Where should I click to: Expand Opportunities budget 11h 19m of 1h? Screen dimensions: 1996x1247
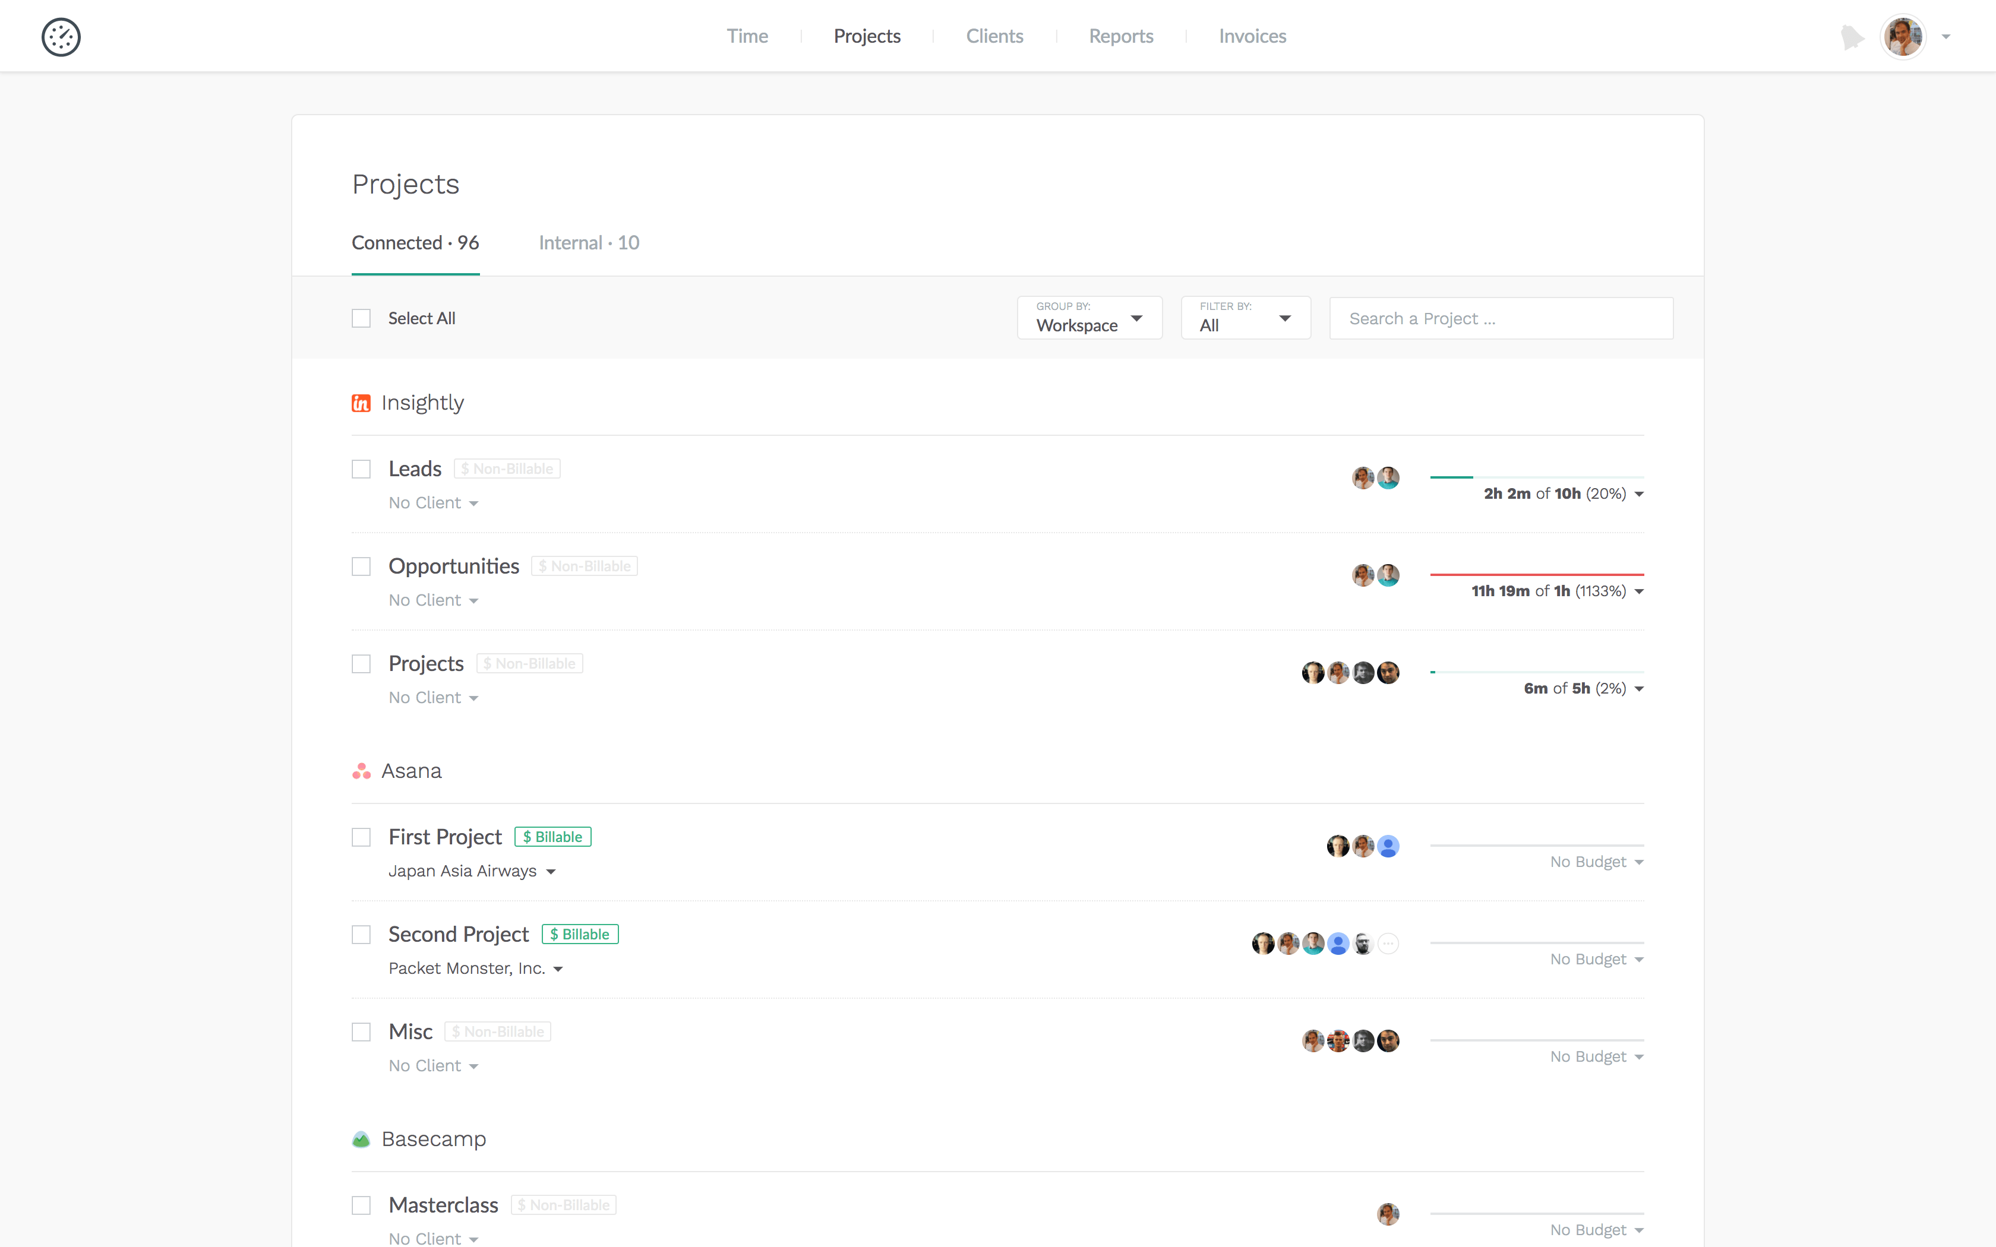click(1557, 591)
